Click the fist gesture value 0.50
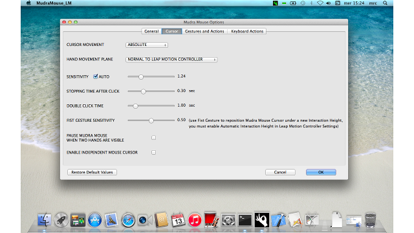414x233 pixels. [181, 120]
